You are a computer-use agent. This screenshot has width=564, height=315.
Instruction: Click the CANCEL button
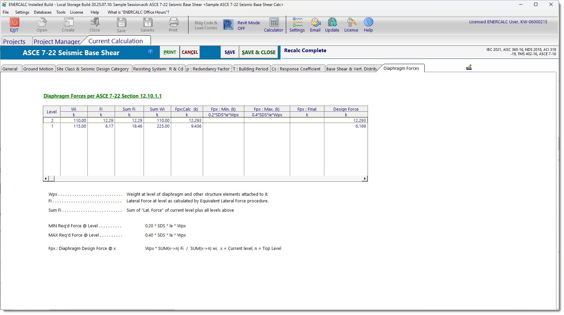(190, 52)
